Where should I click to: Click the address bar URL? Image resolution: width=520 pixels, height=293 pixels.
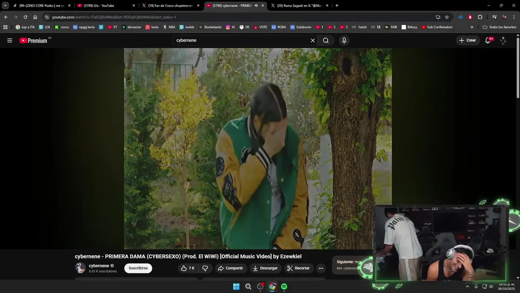point(114,17)
